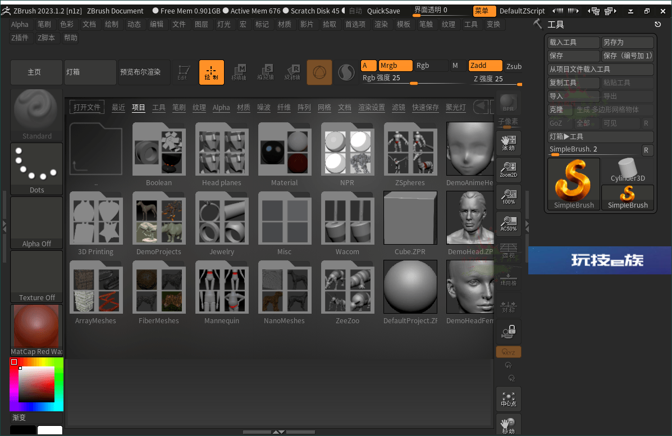Click the QuickSave button
This screenshot has width=672, height=436.
coord(383,11)
